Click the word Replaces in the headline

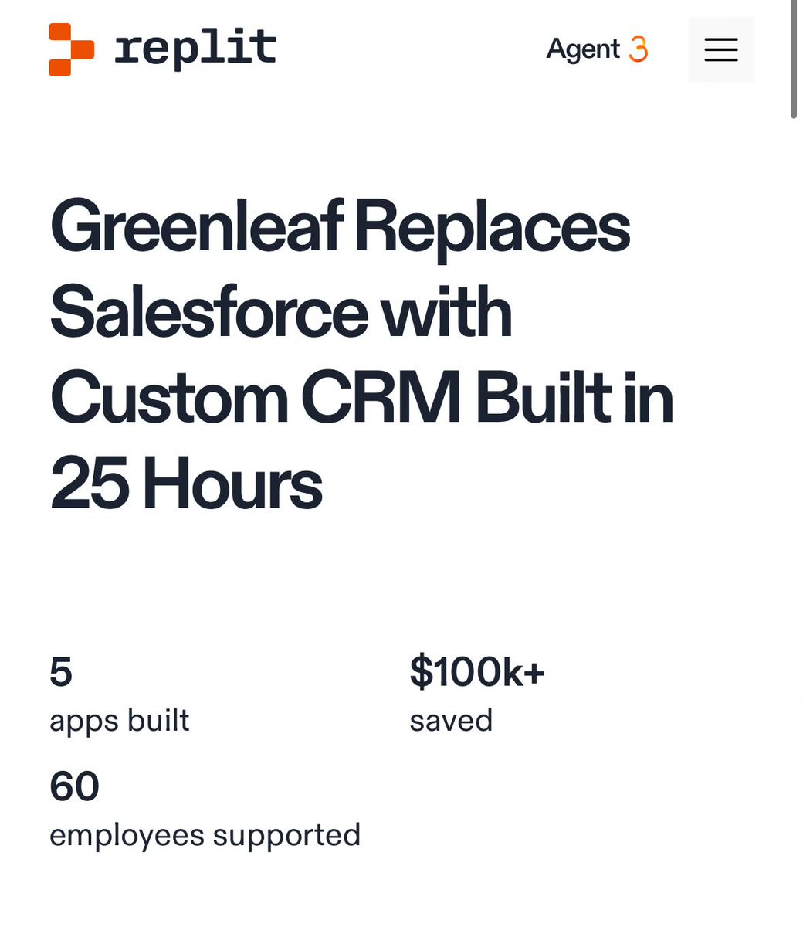(493, 229)
